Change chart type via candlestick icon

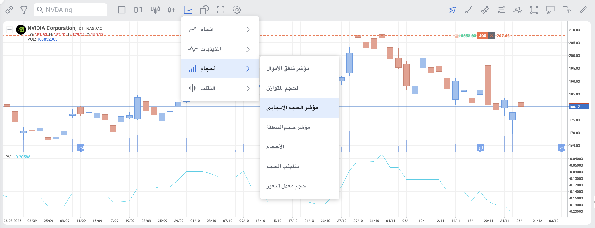(155, 10)
